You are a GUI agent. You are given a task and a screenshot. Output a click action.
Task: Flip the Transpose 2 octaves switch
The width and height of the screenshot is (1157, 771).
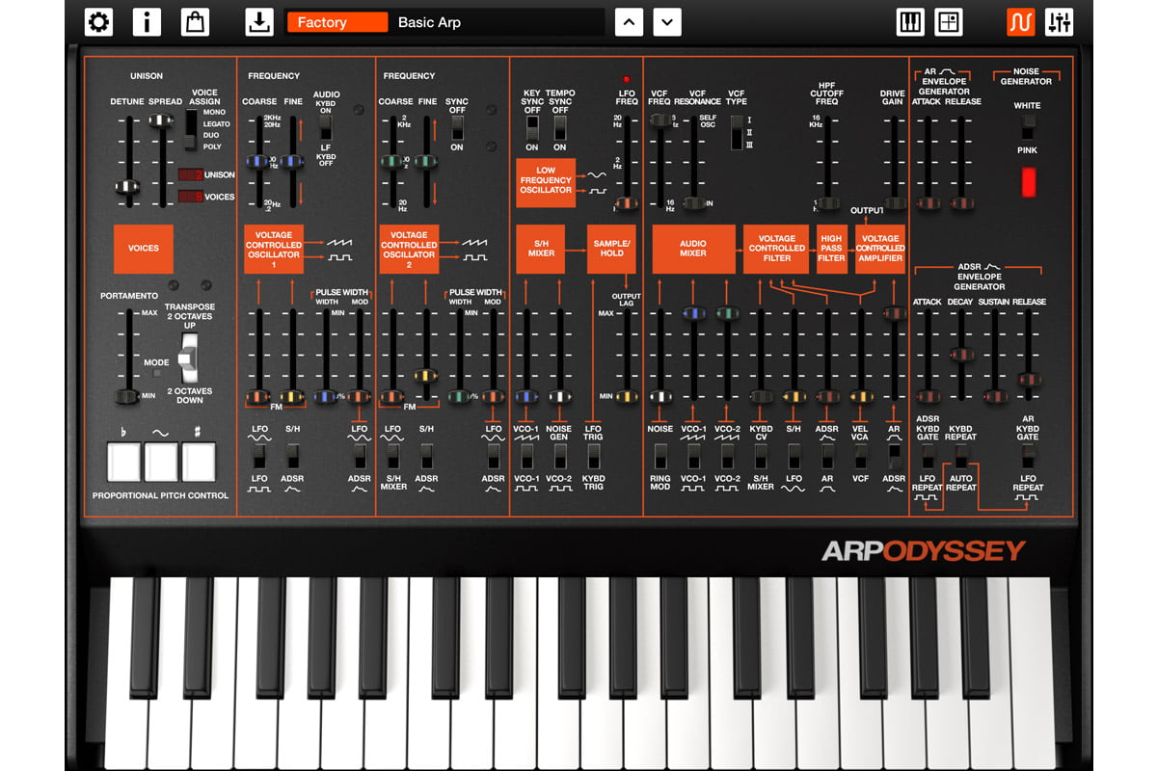(191, 358)
